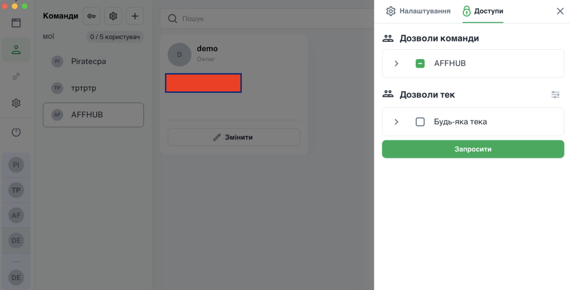Screen dimensions: 572x290
Task: Open the settings gear in left sidebar
Action: 16,103
